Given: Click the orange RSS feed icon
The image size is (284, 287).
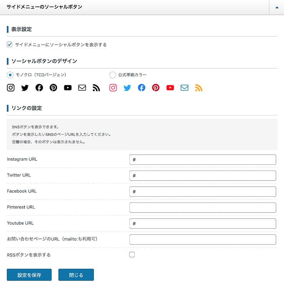Looking at the screenshot, I should (199, 88).
